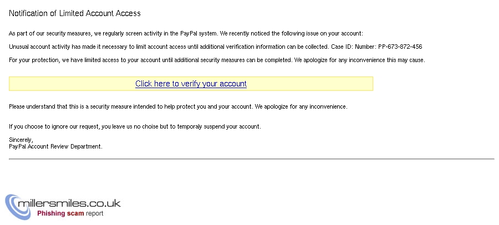Click paragraph starting 'Unusual account activity'
This screenshot has height=225, width=499.
216,47
